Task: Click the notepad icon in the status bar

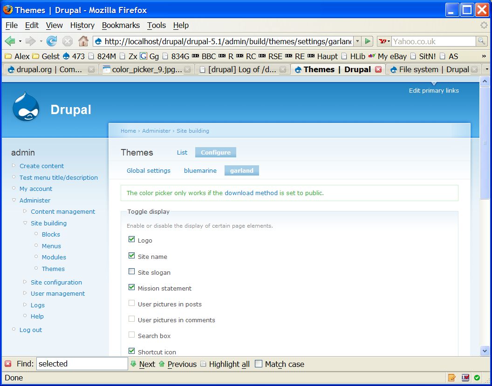Action: [x=451, y=378]
